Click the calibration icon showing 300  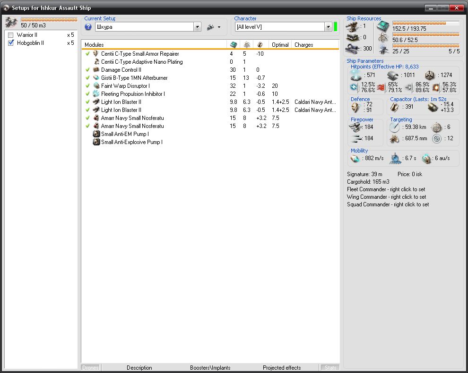(x=352, y=48)
